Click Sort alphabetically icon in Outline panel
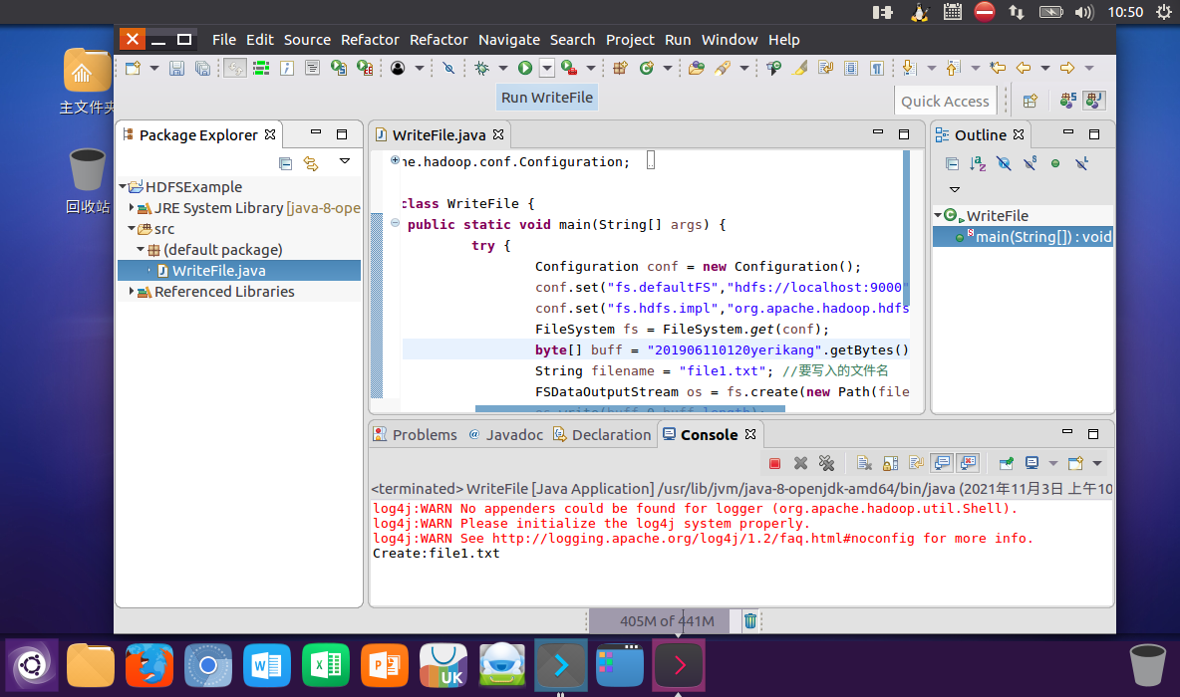The height and width of the screenshot is (697, 1180). pyautogui.click(x=978, y=163)
